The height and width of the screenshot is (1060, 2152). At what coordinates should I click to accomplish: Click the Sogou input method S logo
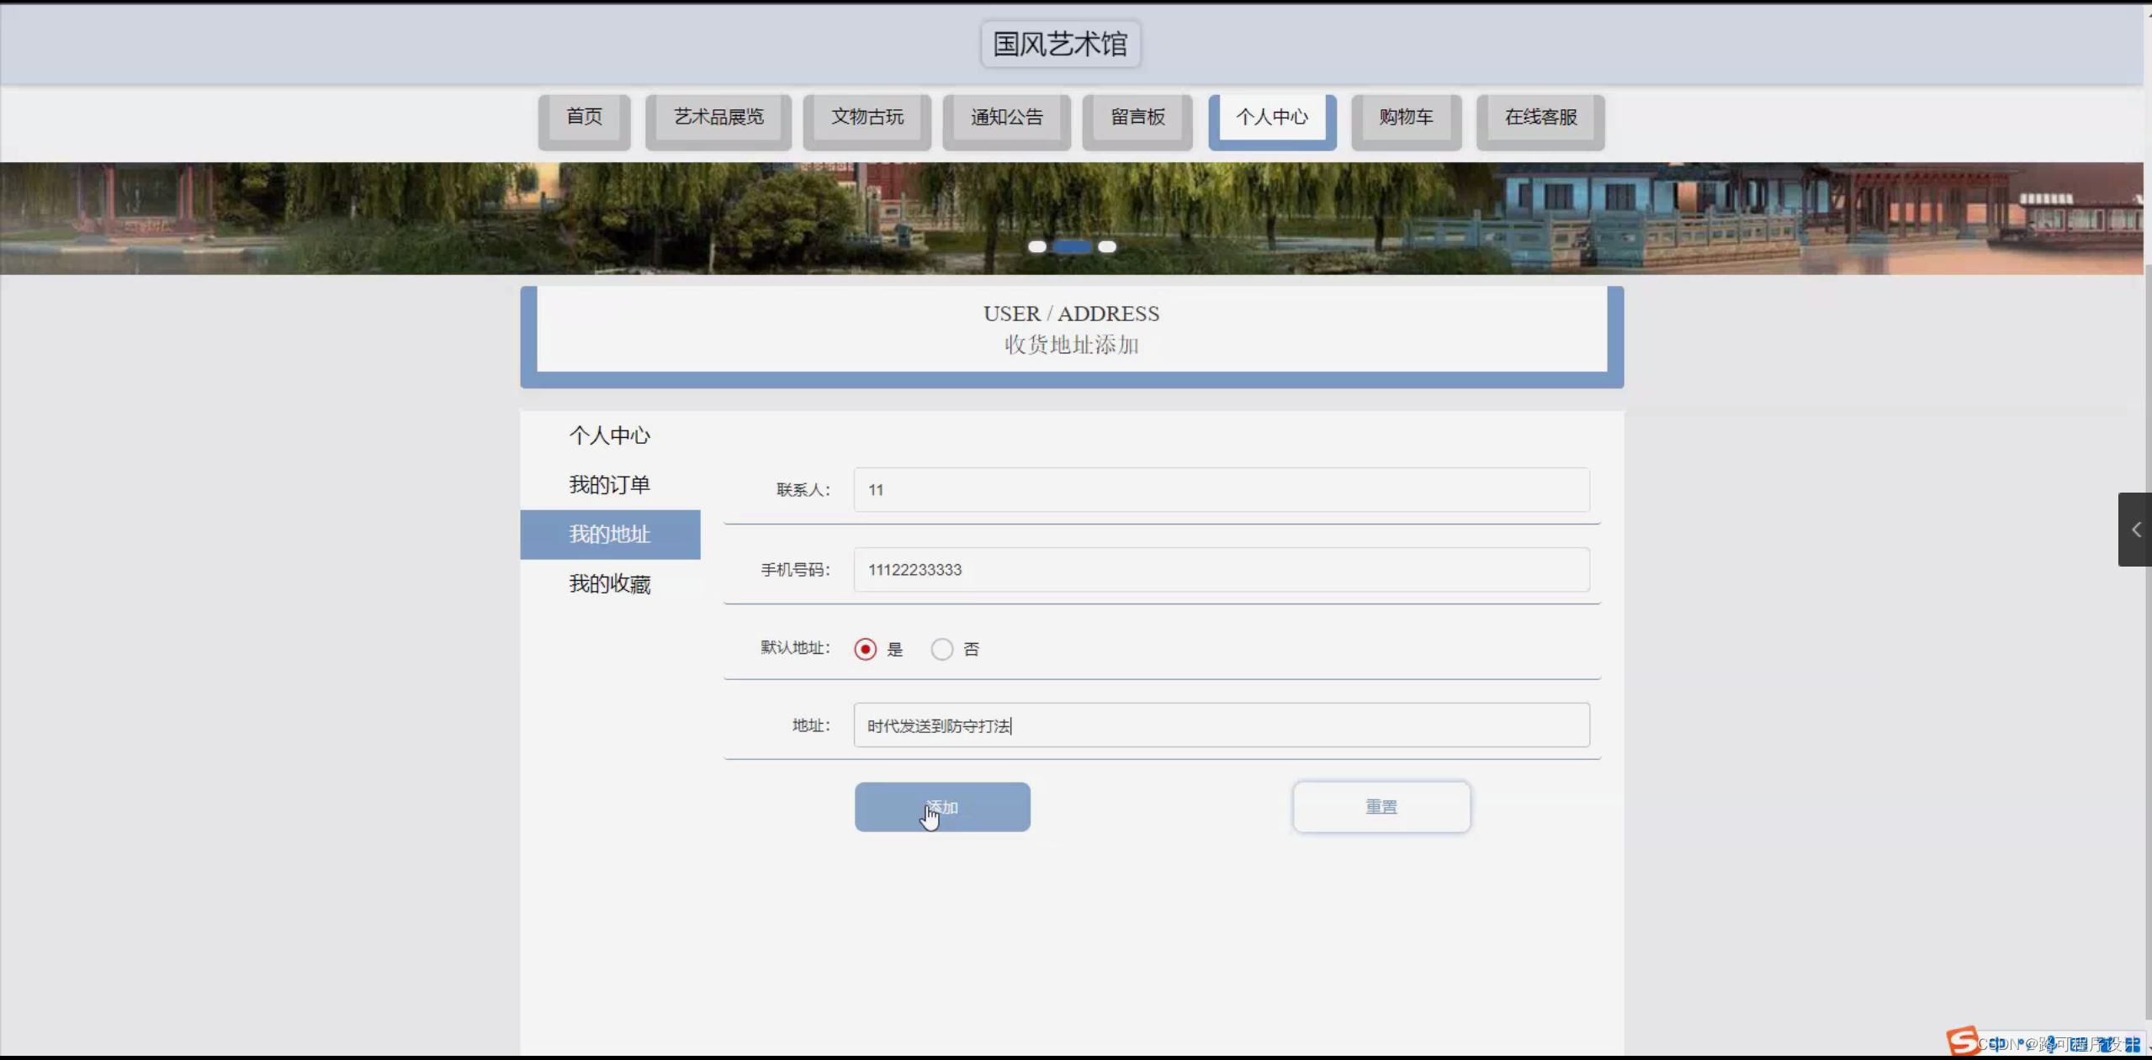[1963, 1042]
